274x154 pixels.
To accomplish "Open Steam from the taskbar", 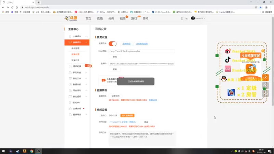I will coord(17,151).
